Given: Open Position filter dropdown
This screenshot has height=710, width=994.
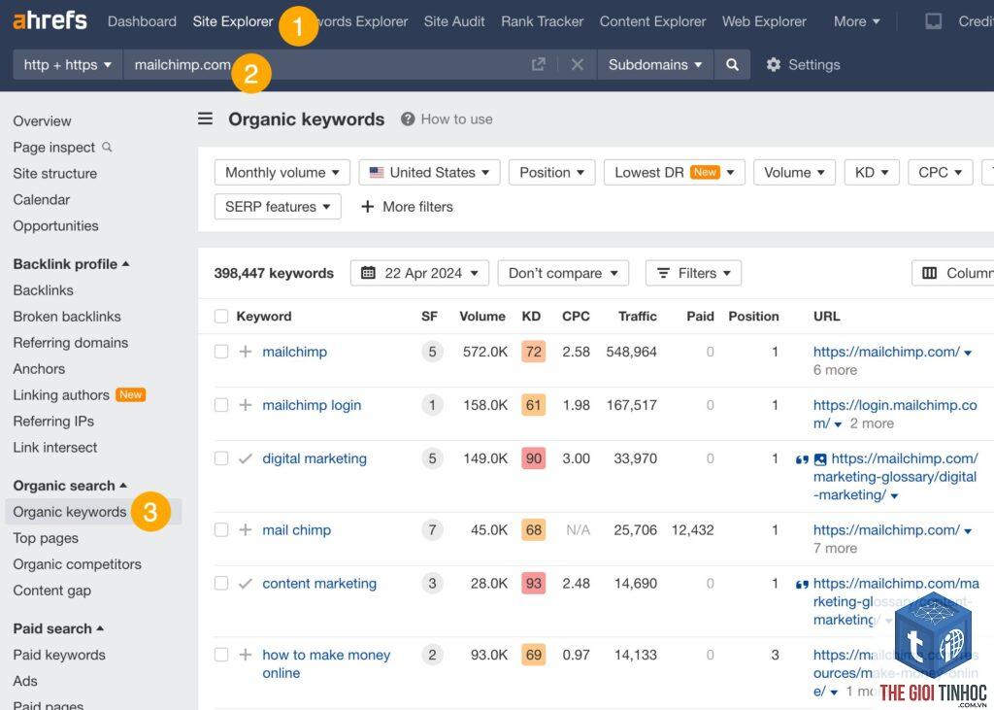Looking at the screenshot, I should (551, 173).
